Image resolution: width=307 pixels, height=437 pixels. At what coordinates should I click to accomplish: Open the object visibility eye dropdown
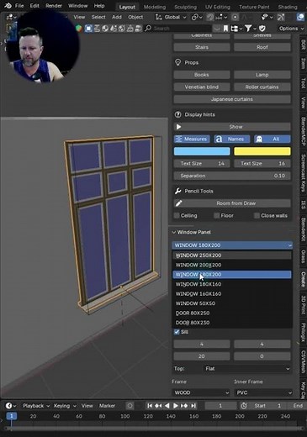click(267, 18)
